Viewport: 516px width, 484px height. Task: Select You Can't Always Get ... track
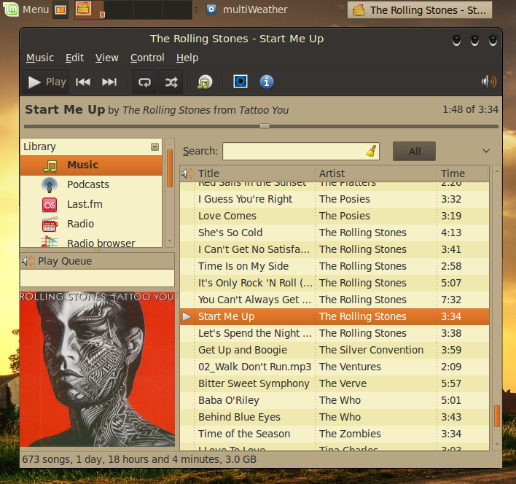335,300
